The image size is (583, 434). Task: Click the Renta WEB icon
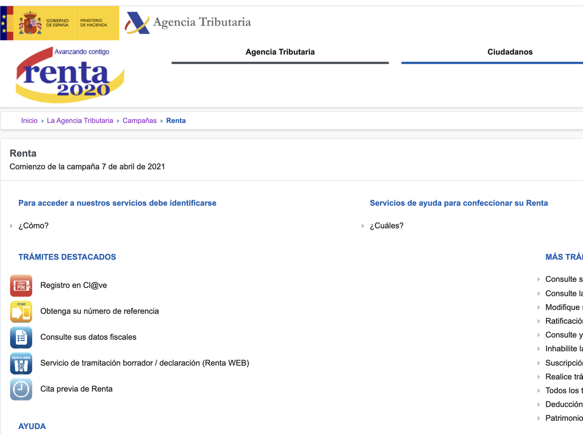click(21, 363)
